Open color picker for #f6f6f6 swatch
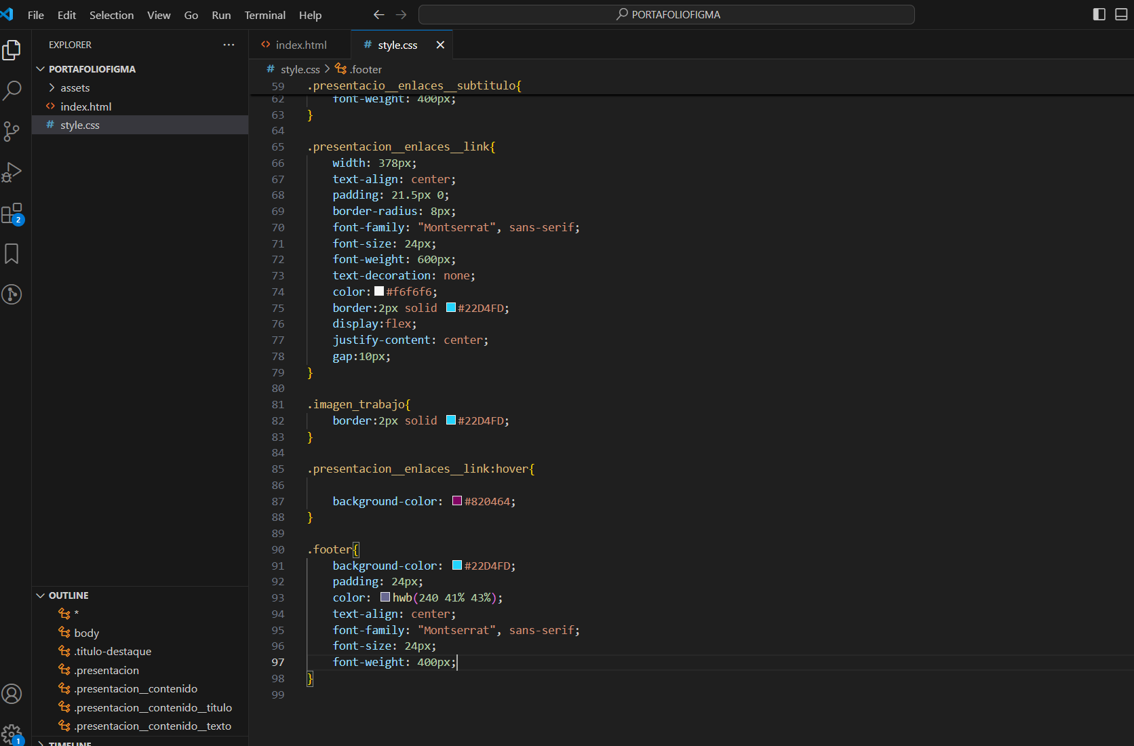 click(x=379, y=291)
